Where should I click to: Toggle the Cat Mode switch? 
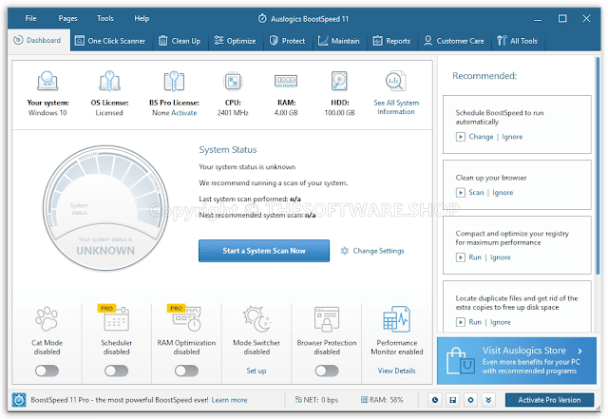(47, 371)
